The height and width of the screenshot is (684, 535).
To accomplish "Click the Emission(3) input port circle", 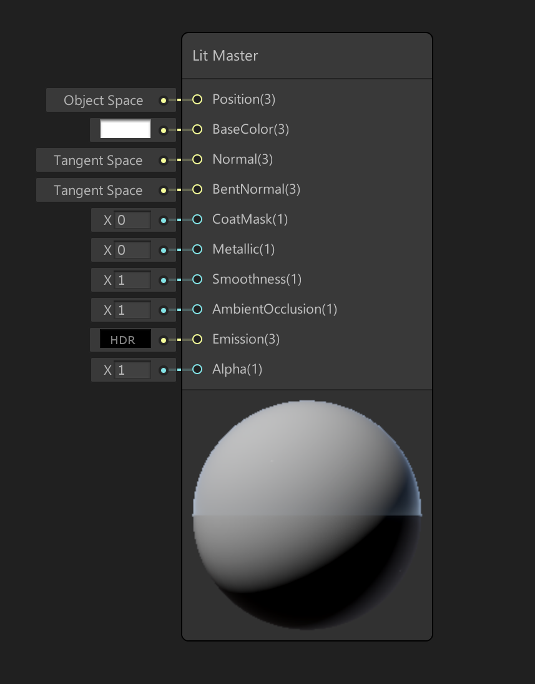I will click(x=197, y=339).
